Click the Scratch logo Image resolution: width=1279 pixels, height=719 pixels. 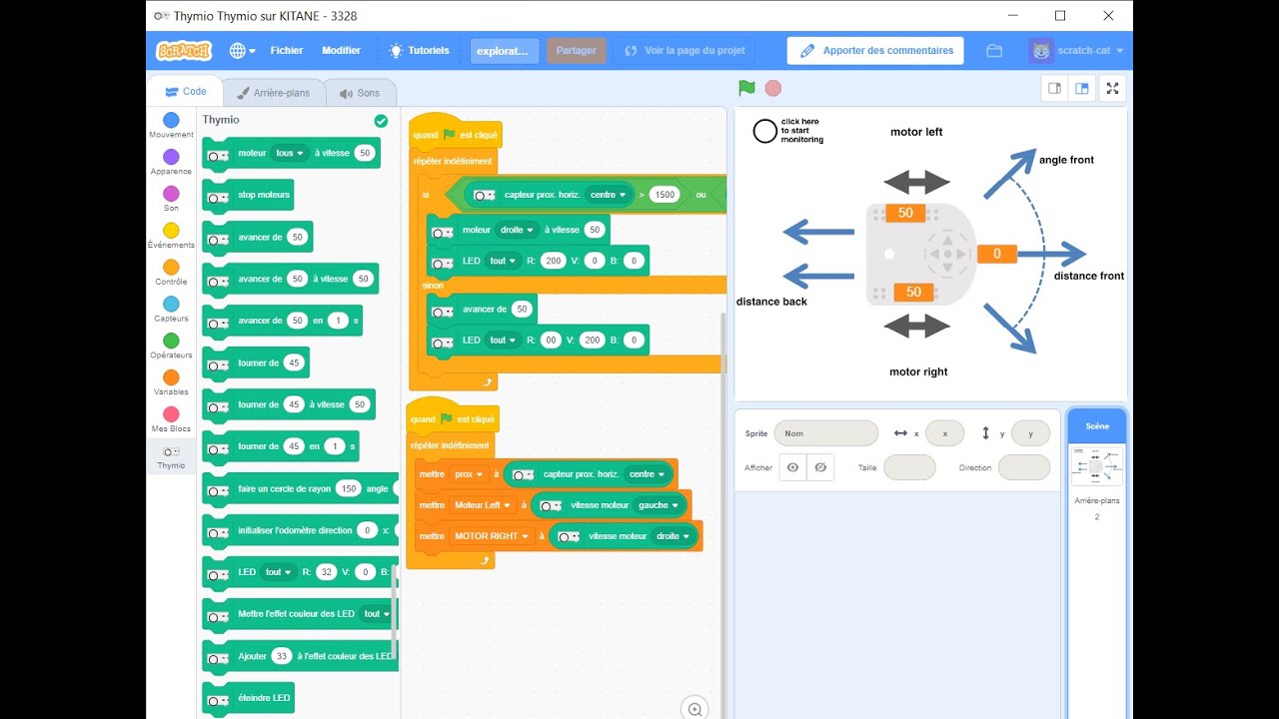click(x=184, y=50)
